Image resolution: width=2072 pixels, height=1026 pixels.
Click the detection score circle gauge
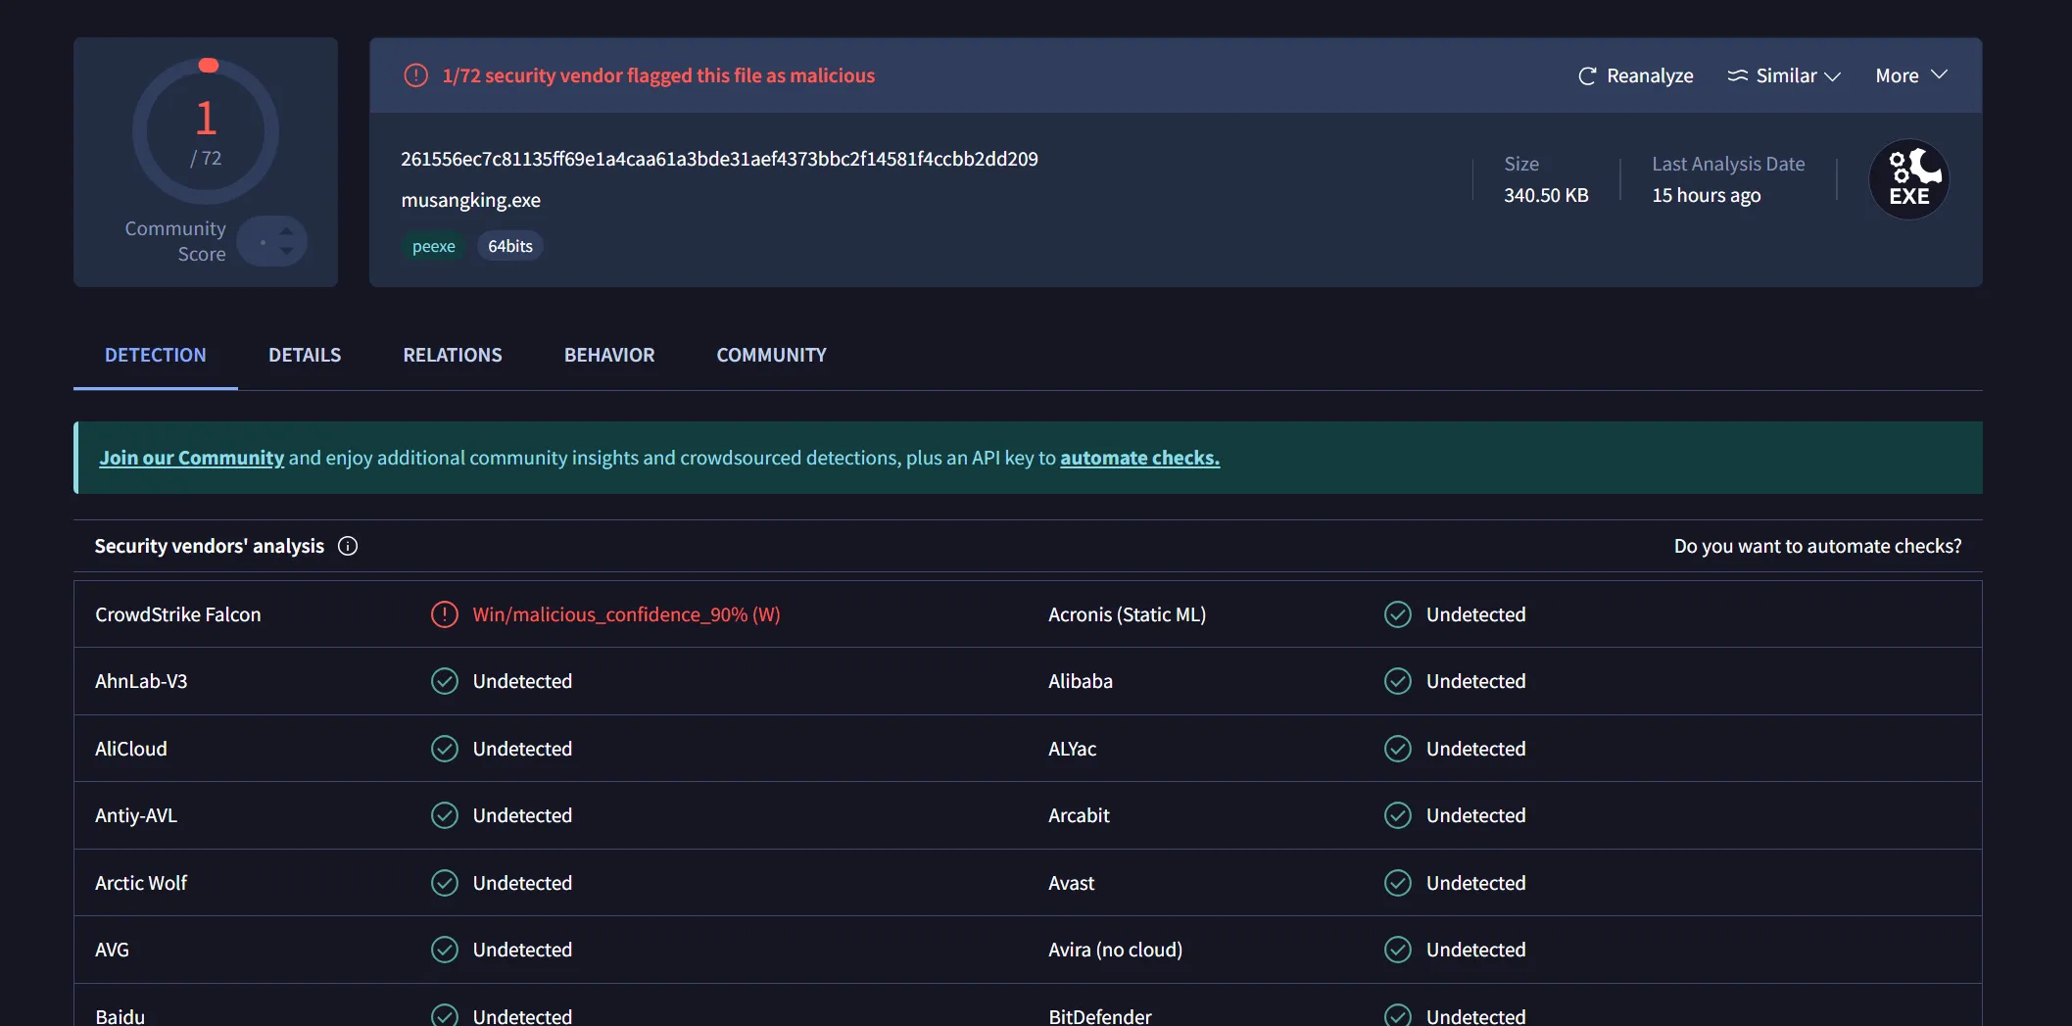click(x=206, y=130)
